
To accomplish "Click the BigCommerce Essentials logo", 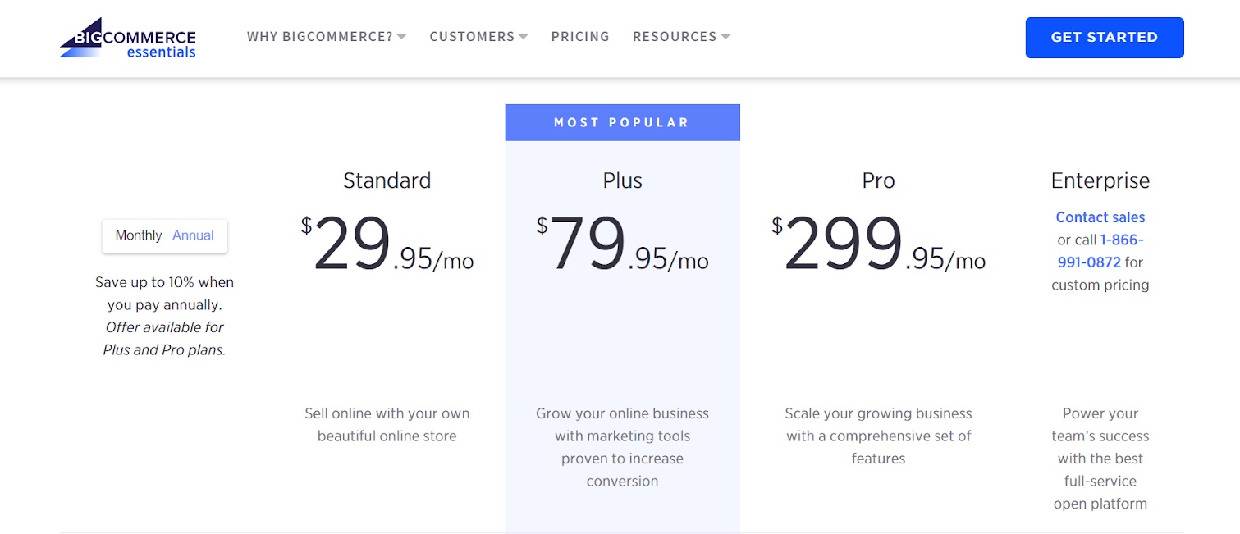I will (x=128, y=38).
